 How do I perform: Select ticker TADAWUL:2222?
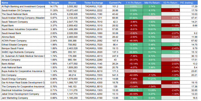pos(94,10)
